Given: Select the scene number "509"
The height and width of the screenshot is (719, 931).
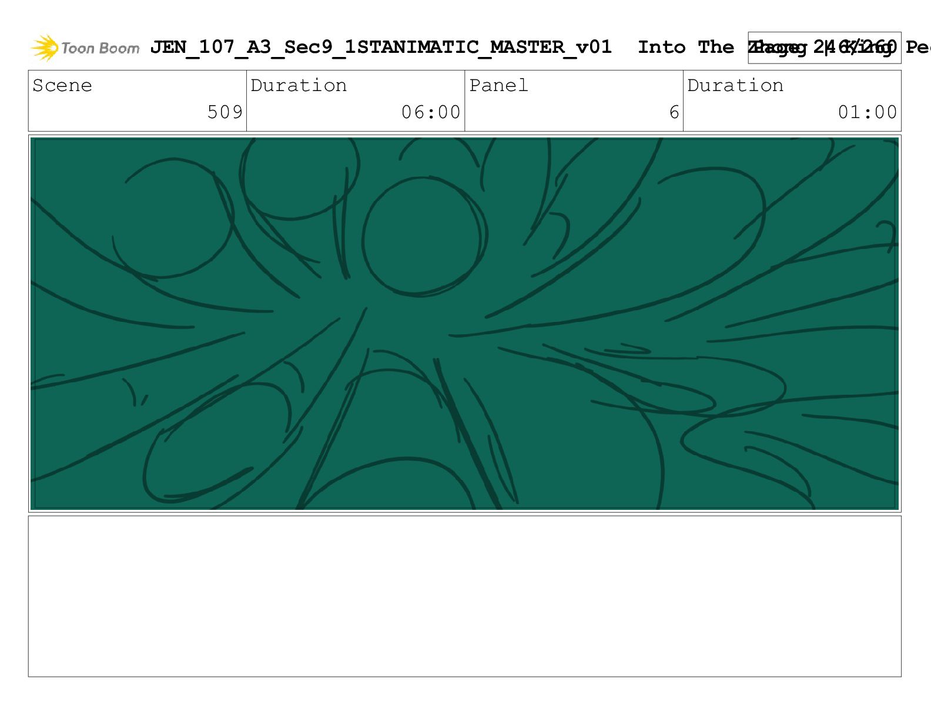Looking at the screenshot, I should tap(225, 112).
